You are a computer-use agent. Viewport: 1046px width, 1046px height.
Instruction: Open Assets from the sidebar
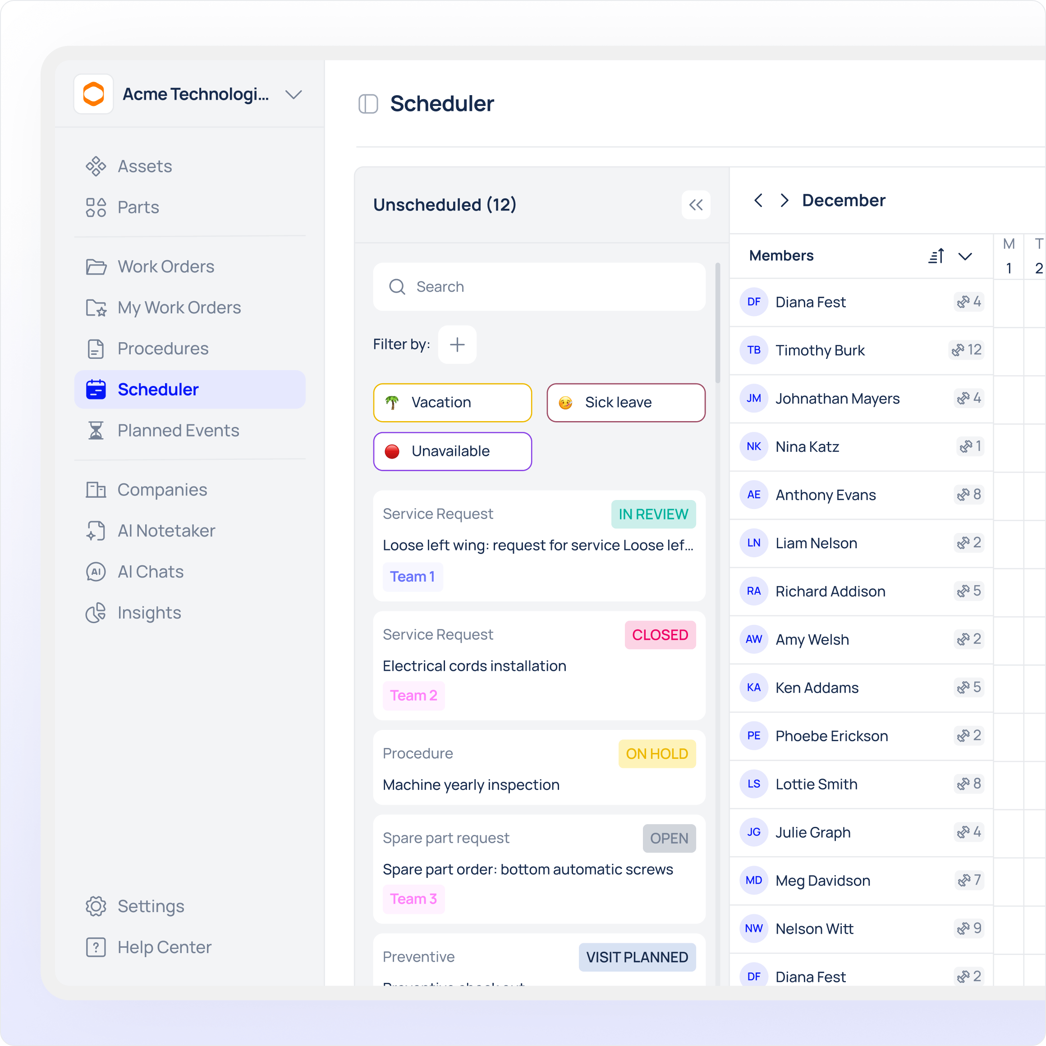pyautogui.click(x=145, y=166)
